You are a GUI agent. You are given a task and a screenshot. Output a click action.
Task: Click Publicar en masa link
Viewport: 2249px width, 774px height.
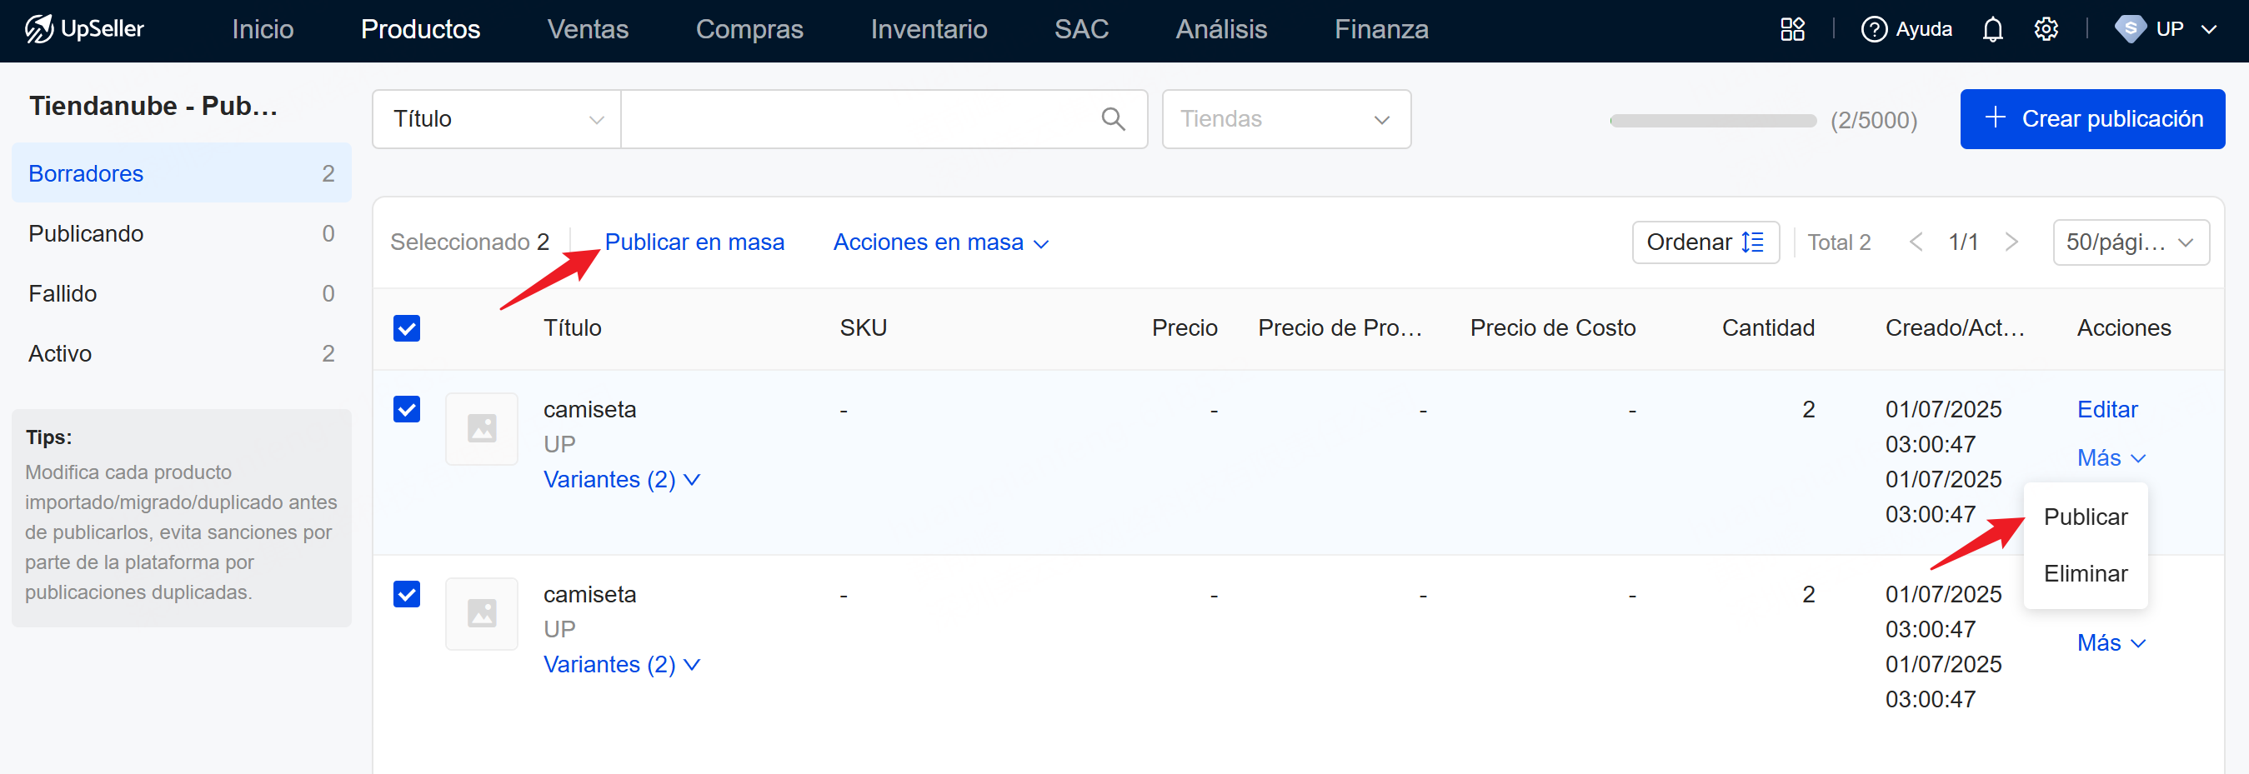pos(694,242)
